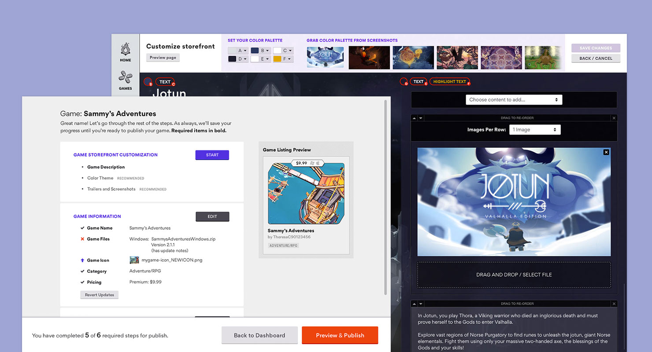Click the Color Theme step

(x=100, y=178)
